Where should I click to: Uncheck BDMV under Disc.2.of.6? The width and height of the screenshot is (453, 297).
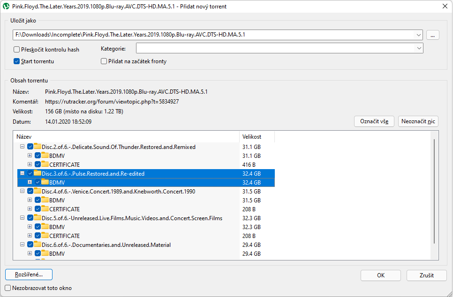pos(38,156)
